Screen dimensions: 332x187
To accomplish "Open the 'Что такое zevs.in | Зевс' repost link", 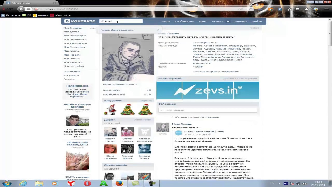I will 206,131.
